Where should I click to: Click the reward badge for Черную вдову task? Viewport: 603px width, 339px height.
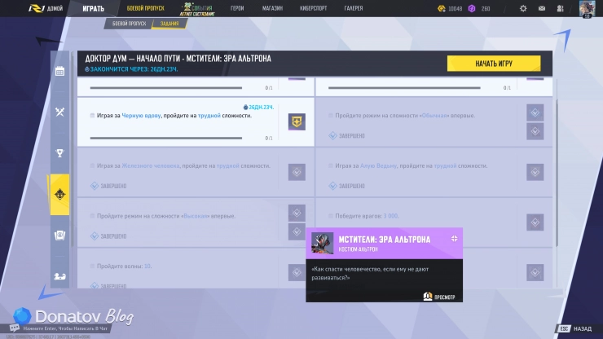pyautogui.click(x=297, y=121)
